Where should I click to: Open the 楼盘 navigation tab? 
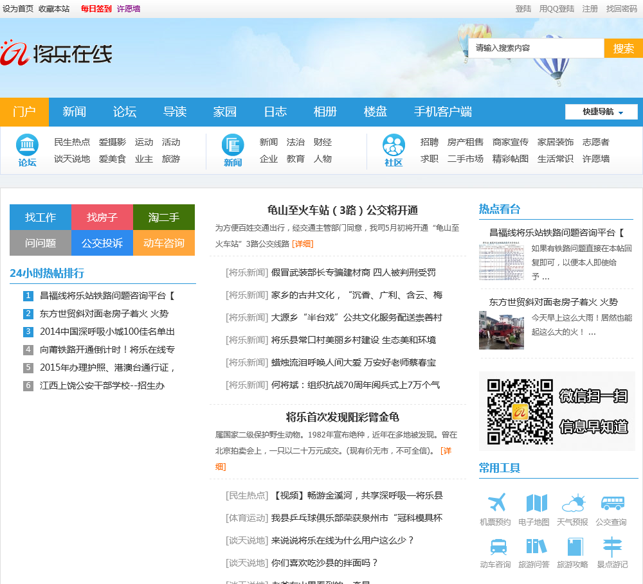[x=376, y=112]
